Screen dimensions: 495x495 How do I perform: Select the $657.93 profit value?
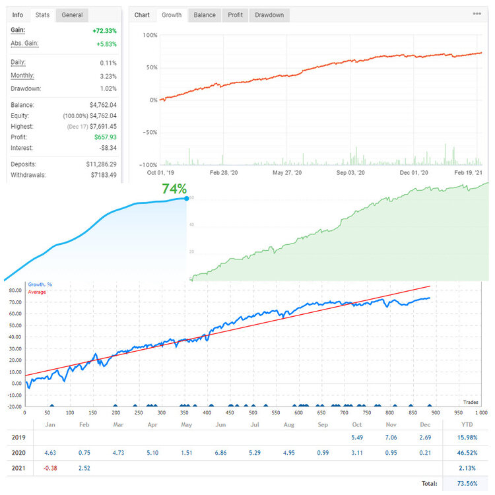tap(106, 137)
